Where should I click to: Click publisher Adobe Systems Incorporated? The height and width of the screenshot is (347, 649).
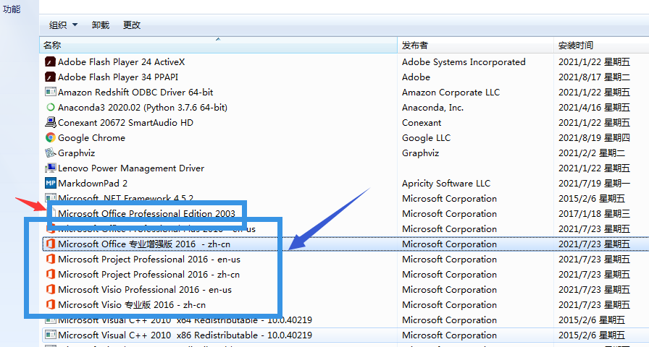coord(464,62)
